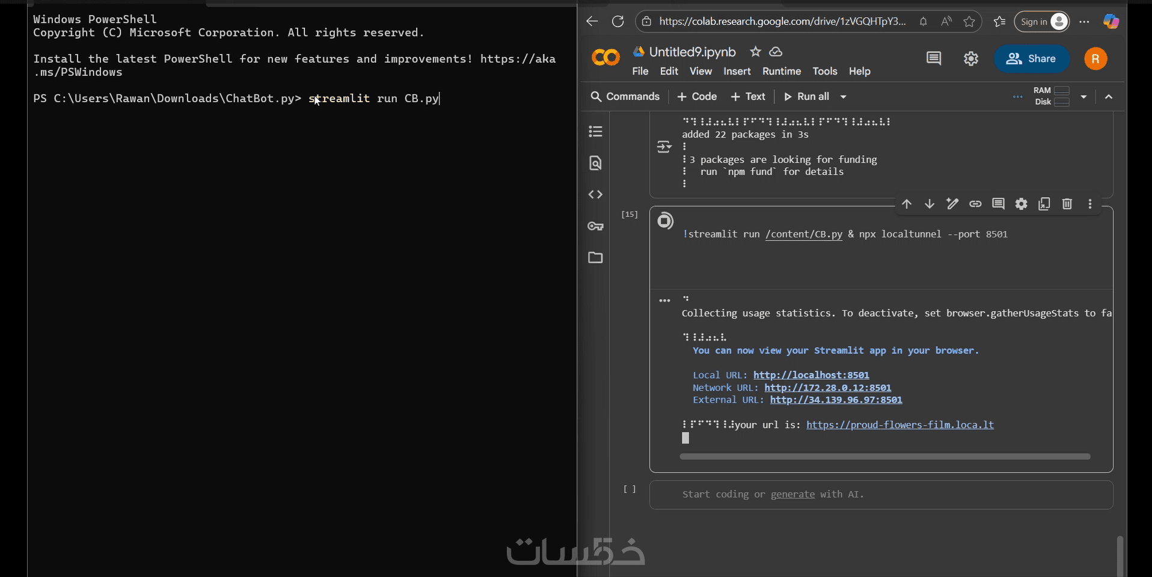Open the Copilot sidebar

pyautogui.click(x=1111, y=22)
